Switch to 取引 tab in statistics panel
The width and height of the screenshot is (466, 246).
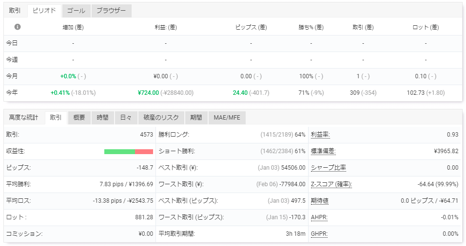pyautogui.click(x=56, y=118)
